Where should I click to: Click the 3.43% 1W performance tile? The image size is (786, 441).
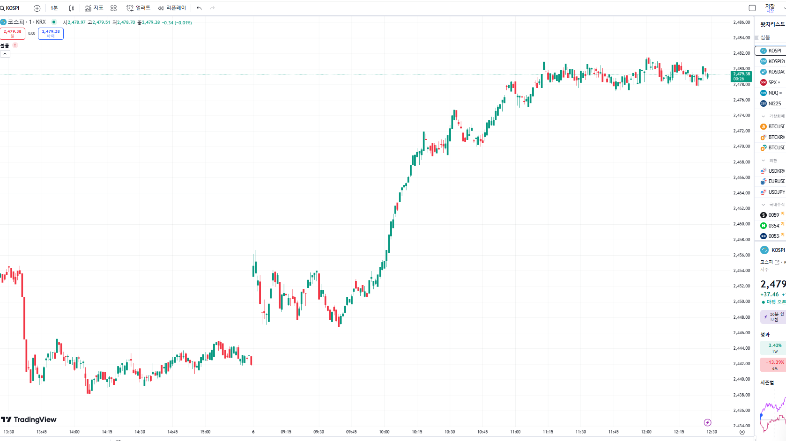[774, 348]
